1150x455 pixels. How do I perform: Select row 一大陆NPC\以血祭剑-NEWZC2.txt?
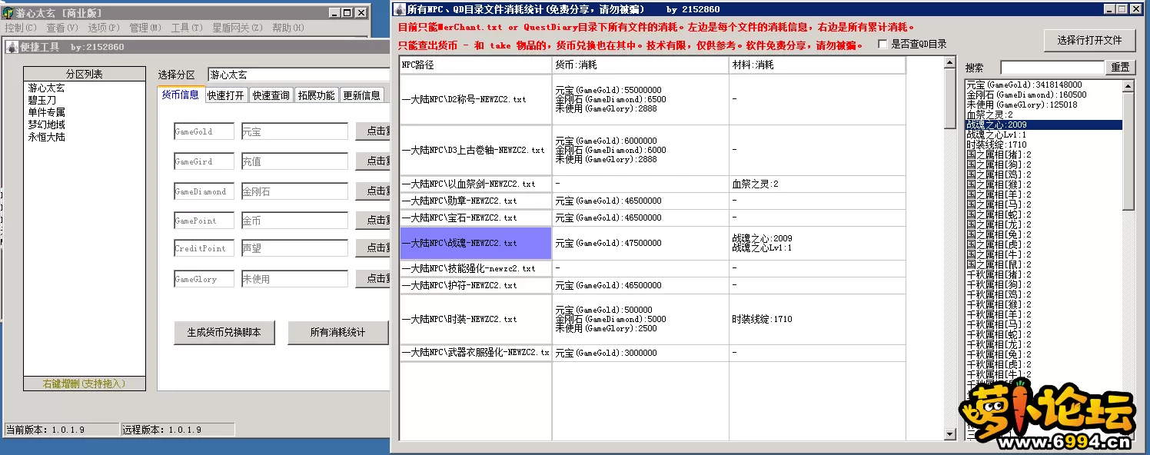tap(476, 184)
